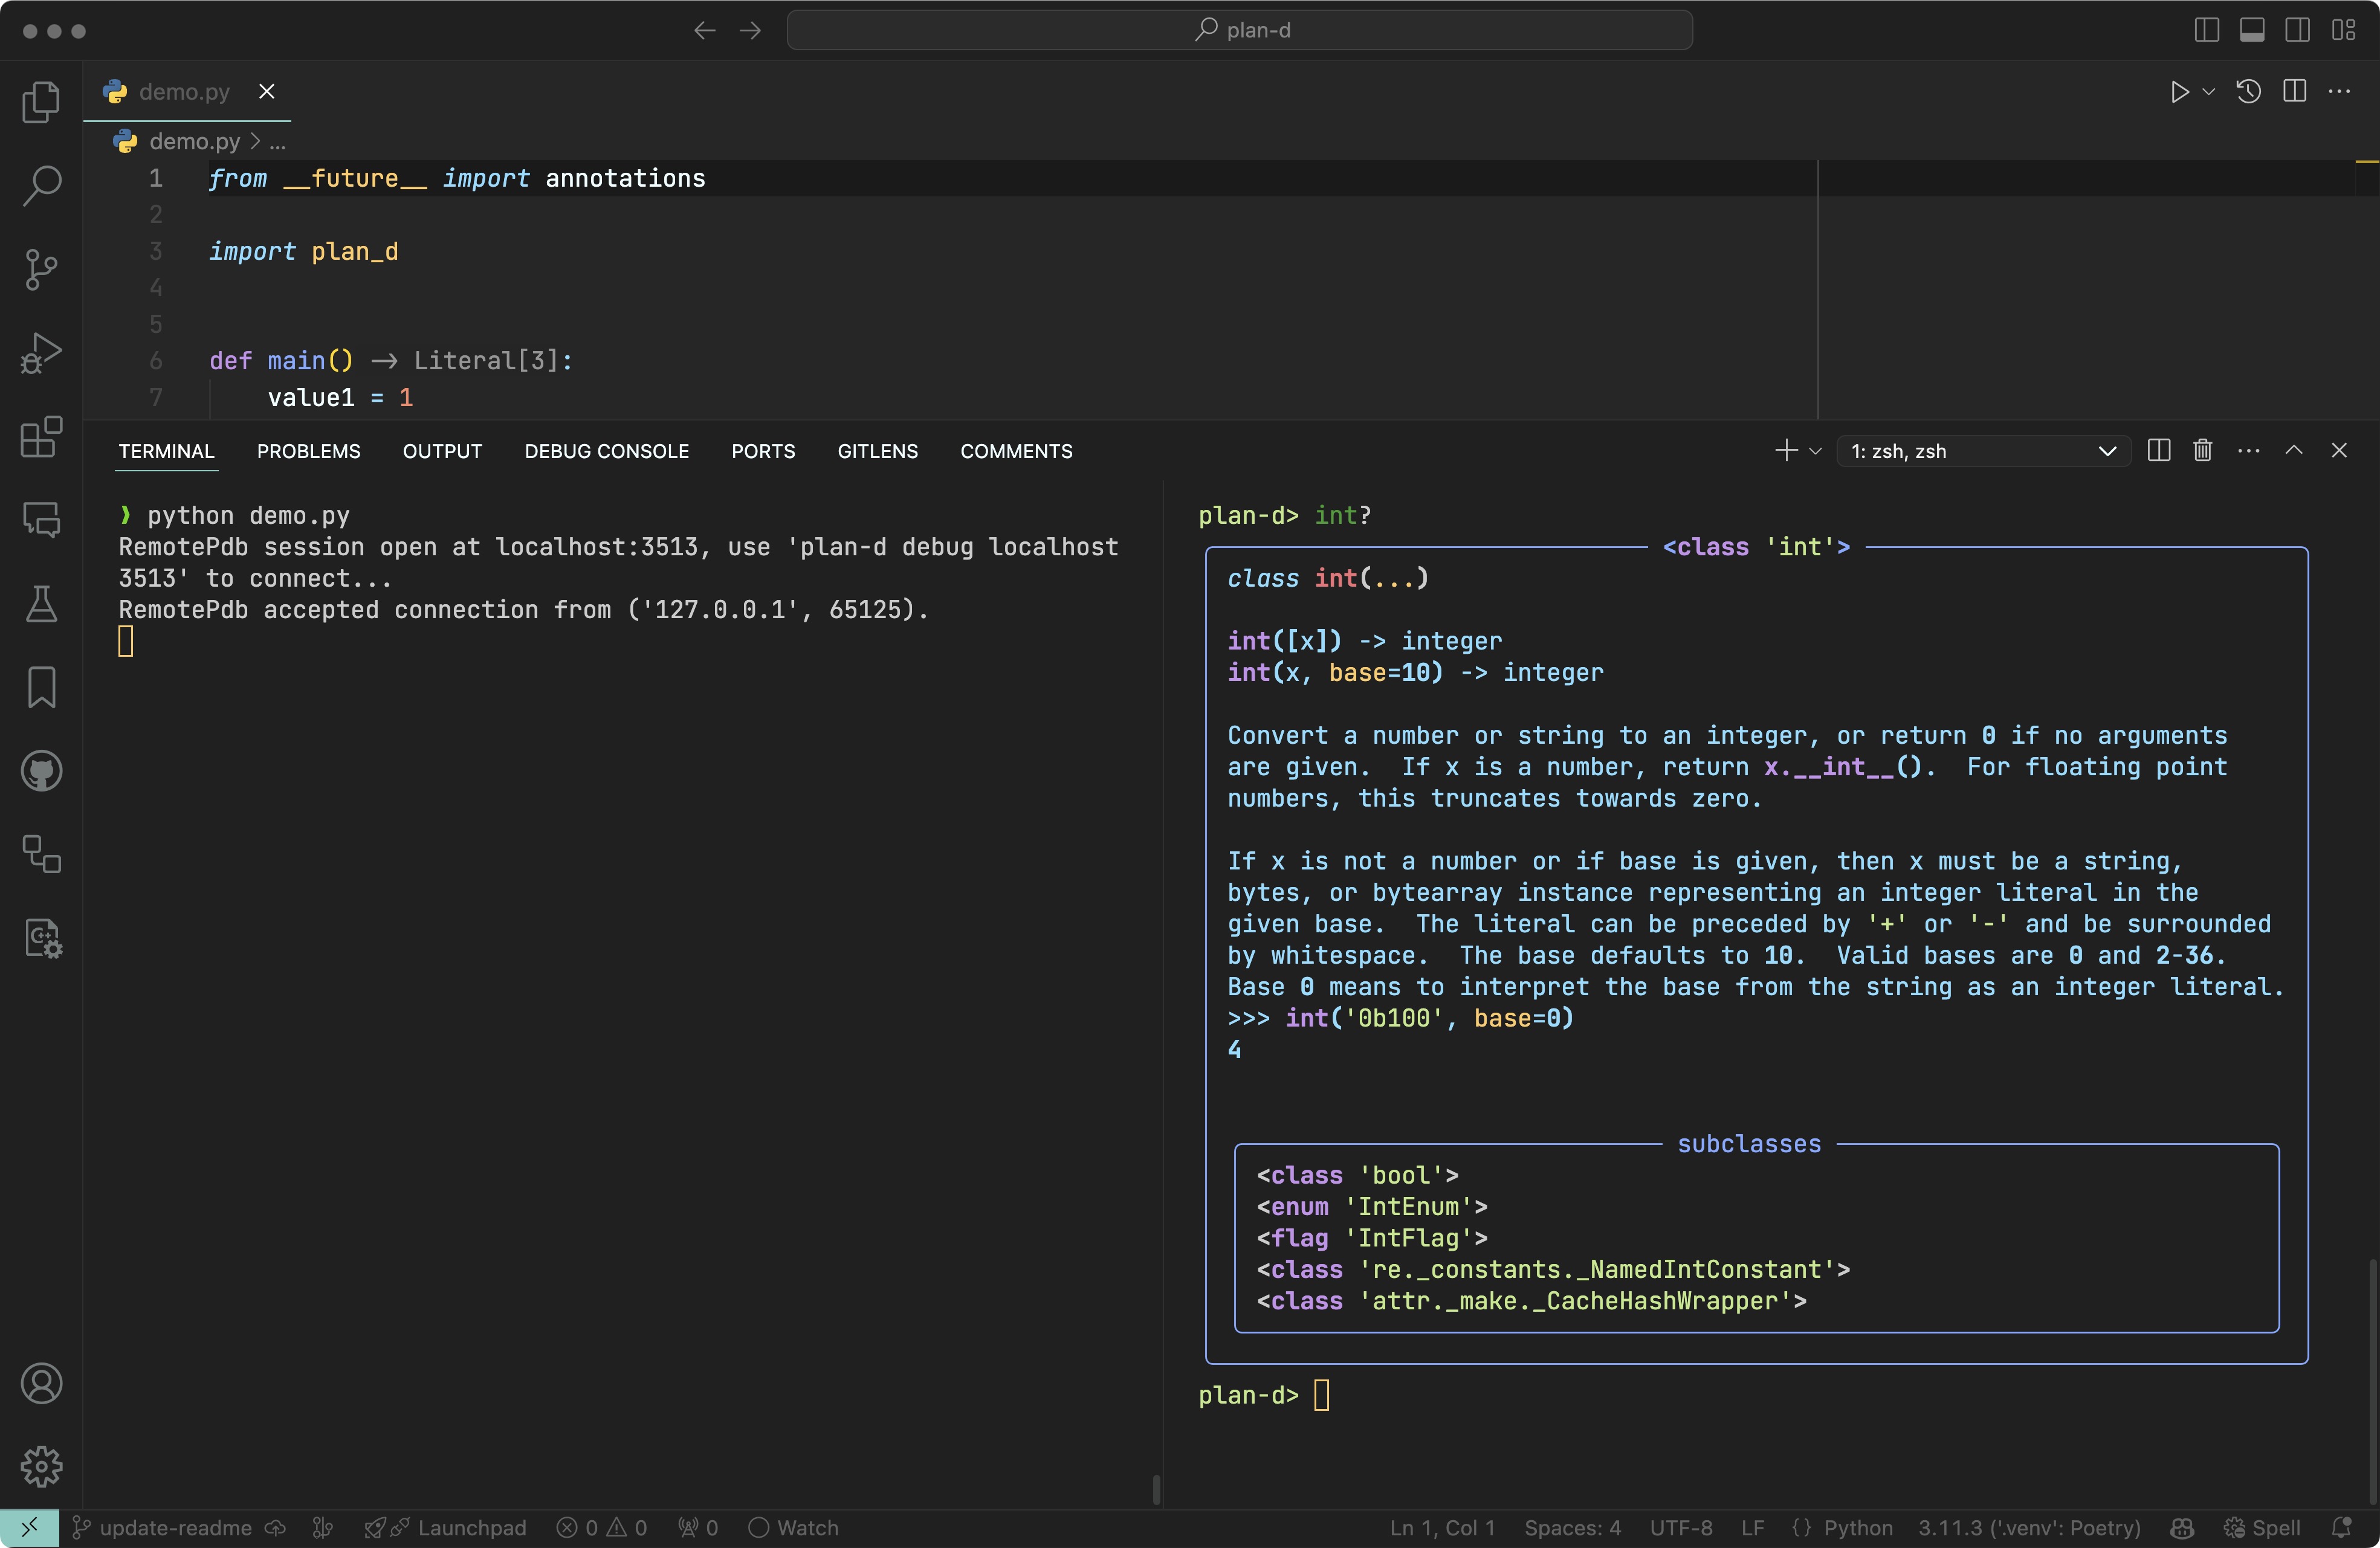Click the plan-d command center search box

tap(1239, 30)
